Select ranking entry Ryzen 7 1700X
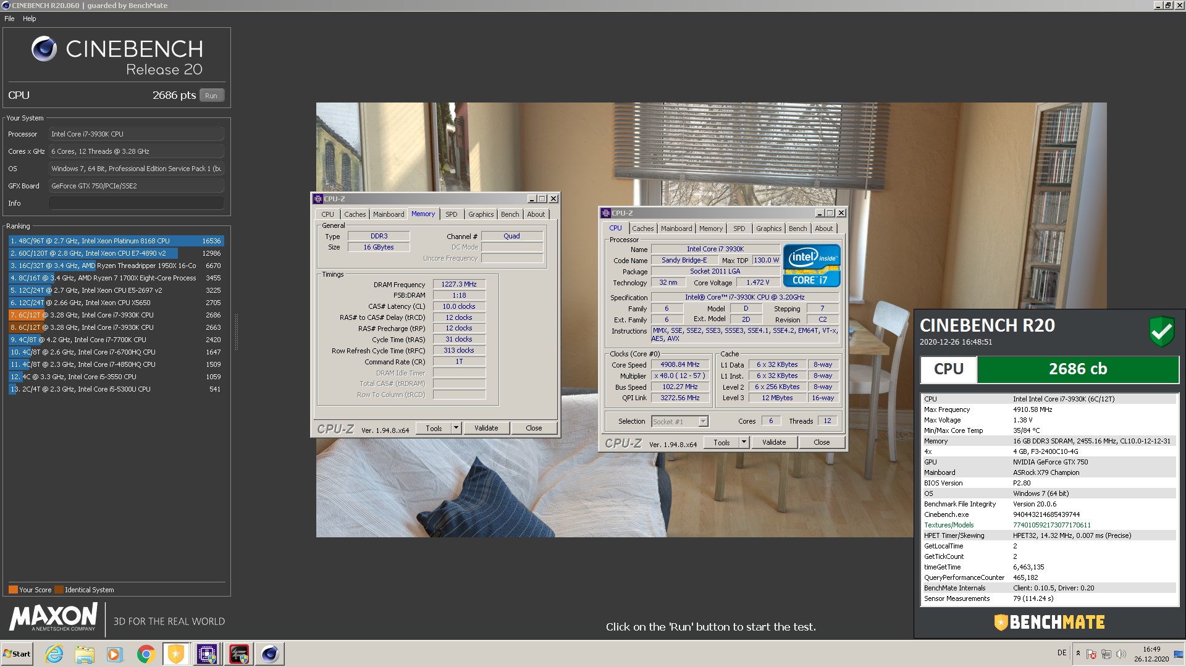The image size is (1186, 667). tap(116, 278)
